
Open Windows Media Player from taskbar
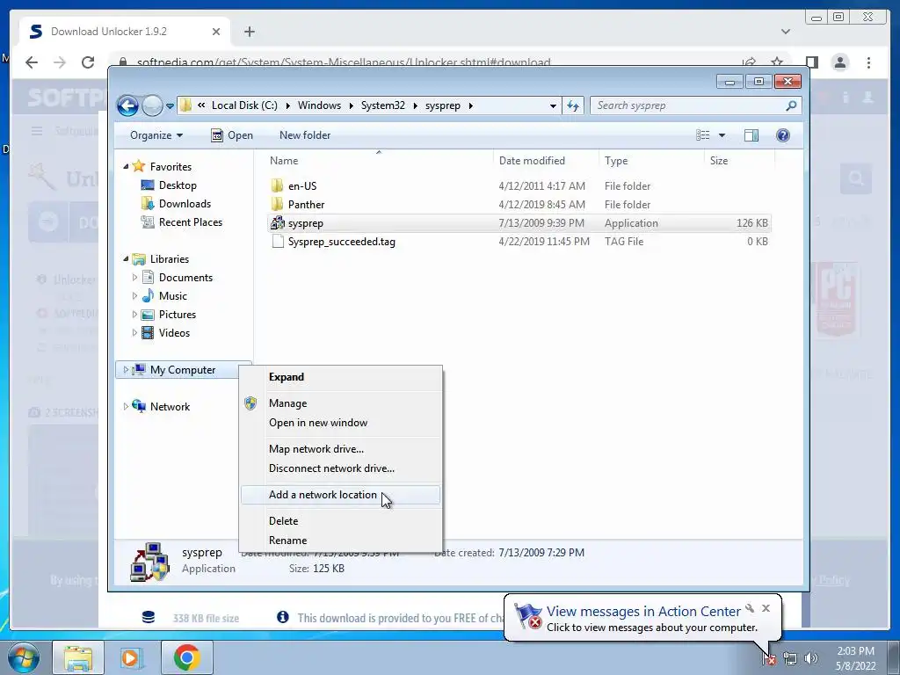(x=132, y=657)
